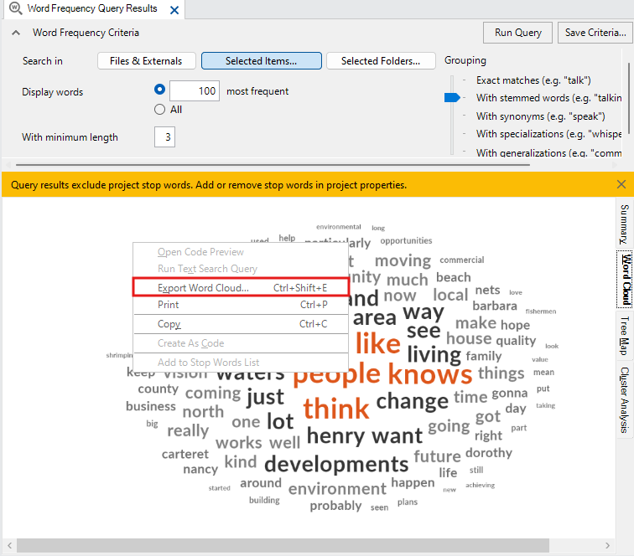Screen dimensions: 634x556
Task: Click the word 'fishermen' in the cloud
Action: tap(541, 311)
